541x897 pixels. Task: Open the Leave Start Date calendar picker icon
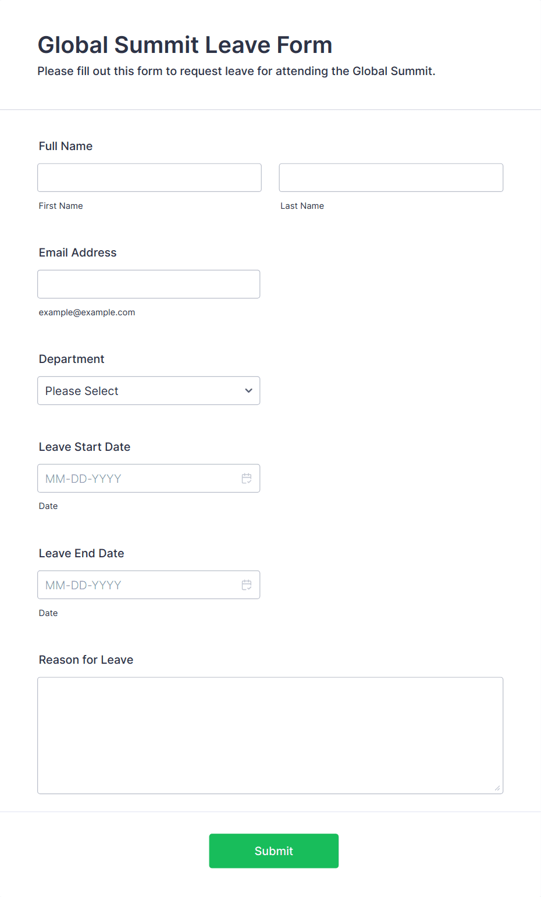247,478
